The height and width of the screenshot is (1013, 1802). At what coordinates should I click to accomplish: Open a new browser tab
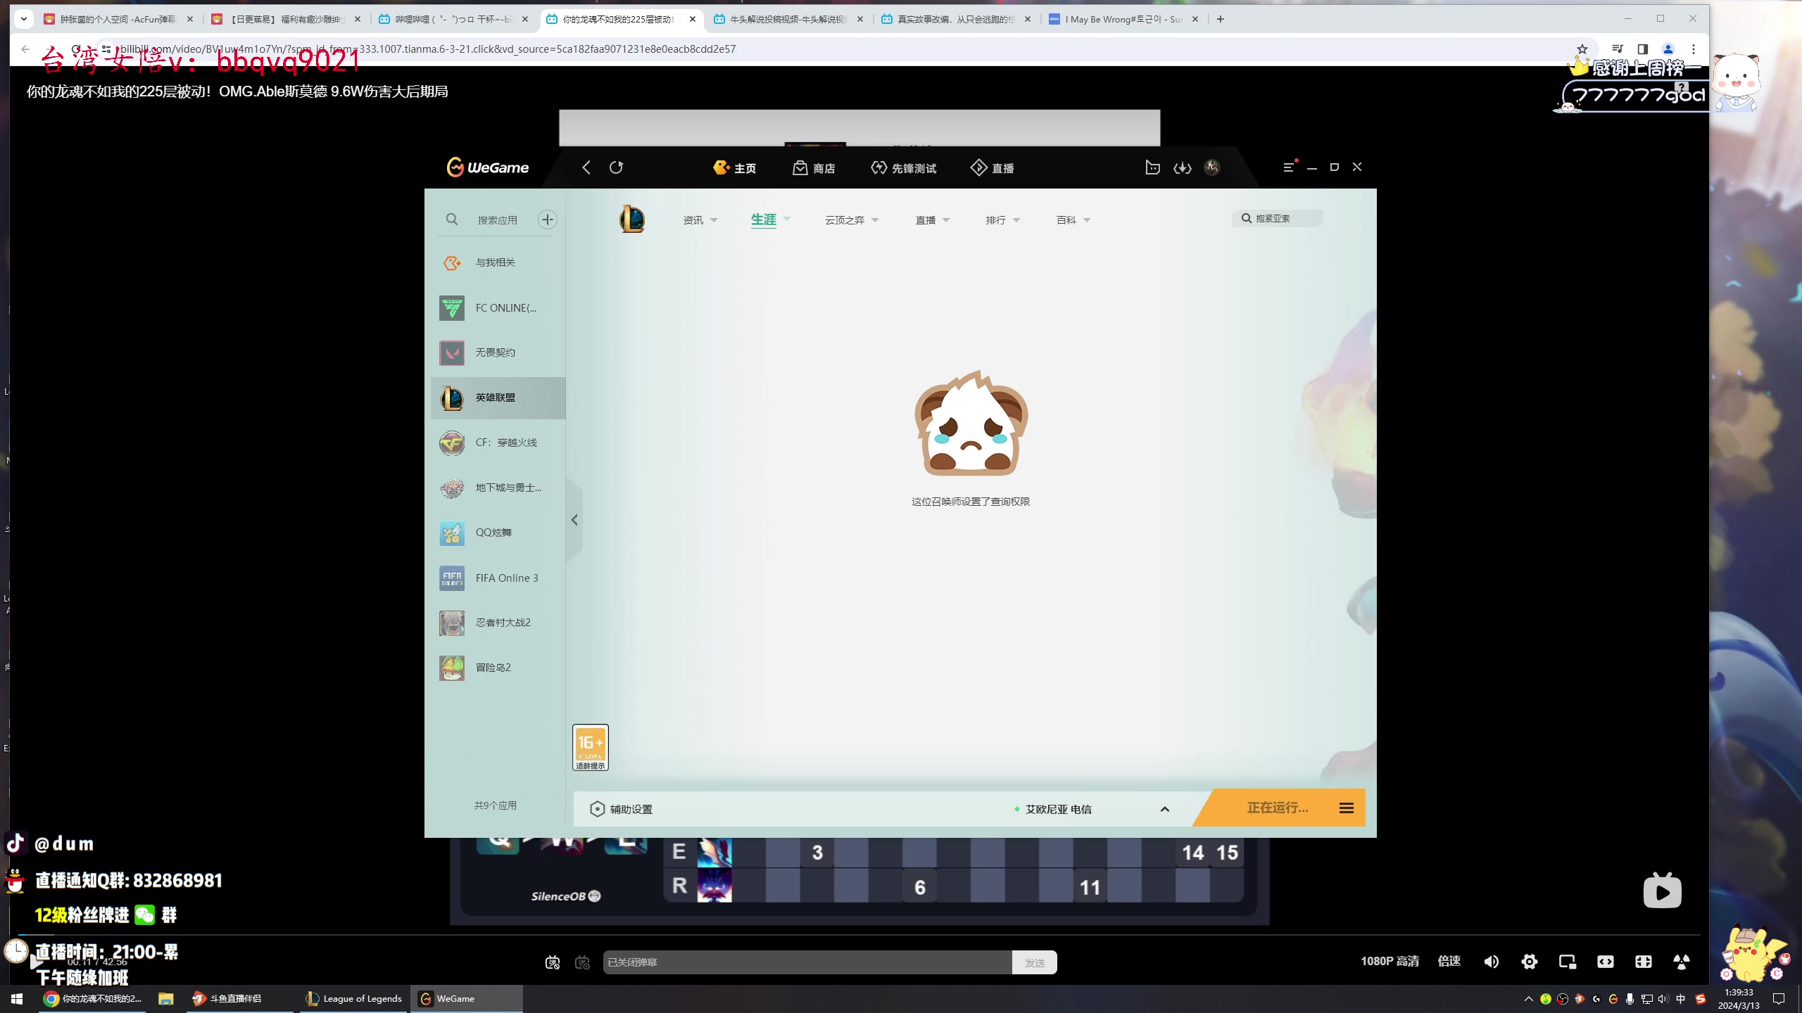1221,19
